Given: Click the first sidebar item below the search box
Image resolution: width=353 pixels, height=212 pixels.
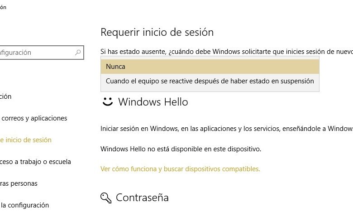Looking at the screenshot, I should (6, 96).
